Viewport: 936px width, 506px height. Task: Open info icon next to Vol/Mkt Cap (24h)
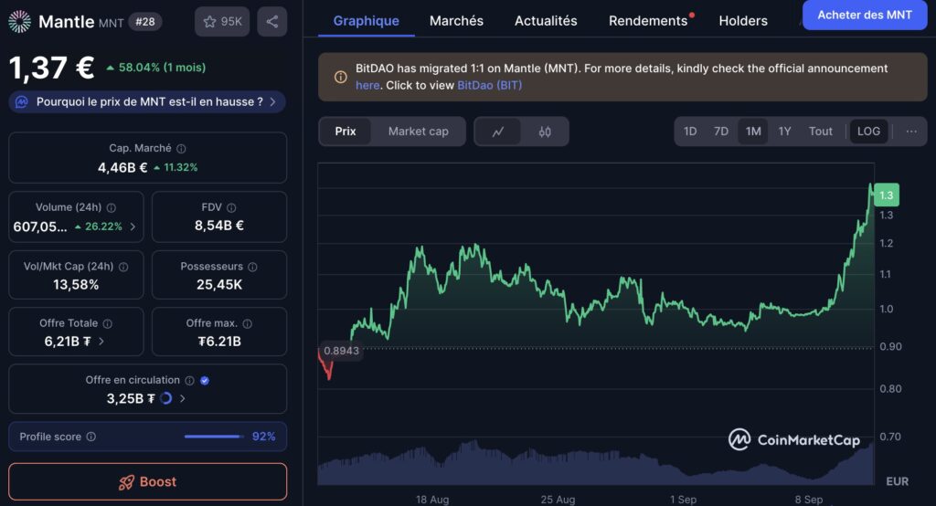pyautogui.click(x=123, y=267)
